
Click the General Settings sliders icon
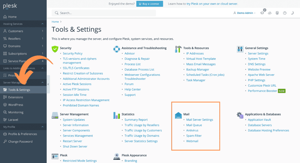coord(240,49)
